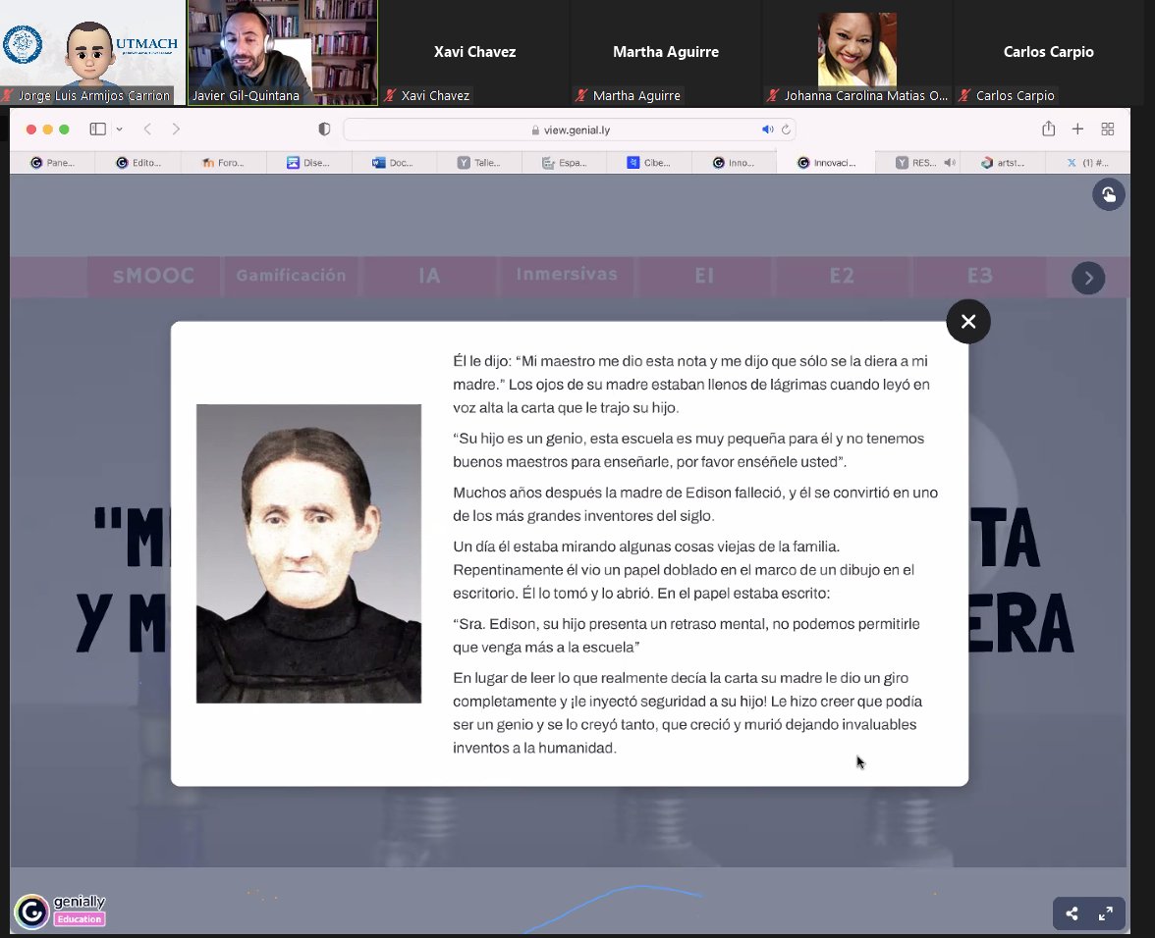Viewport: 1155px width, 938px height.
Task: Advance with the round next-arrow button
Action: pos(1088,278)
